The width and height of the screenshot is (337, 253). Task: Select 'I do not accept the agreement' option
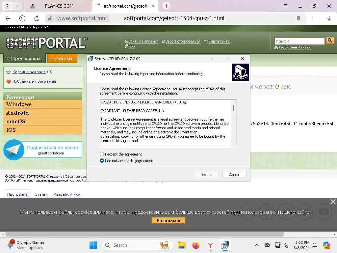102,161
